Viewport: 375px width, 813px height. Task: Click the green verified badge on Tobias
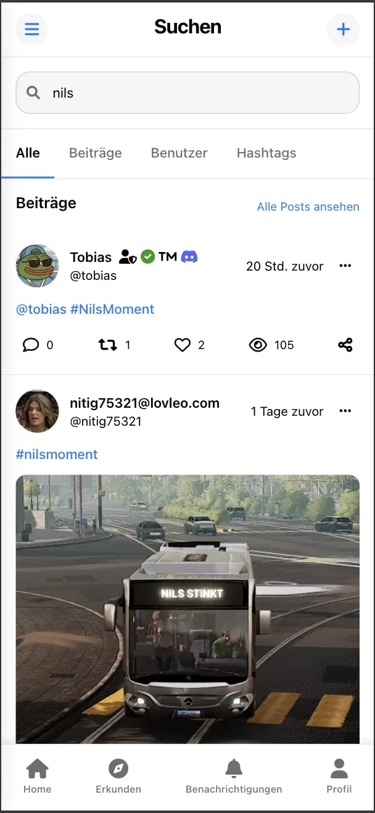point(147,256)
